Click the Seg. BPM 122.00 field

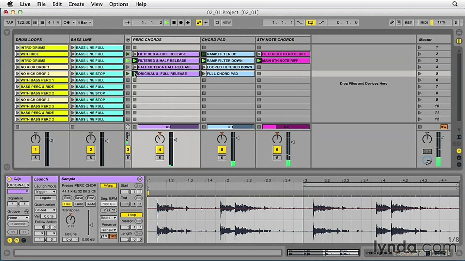(x=108, y=204)
